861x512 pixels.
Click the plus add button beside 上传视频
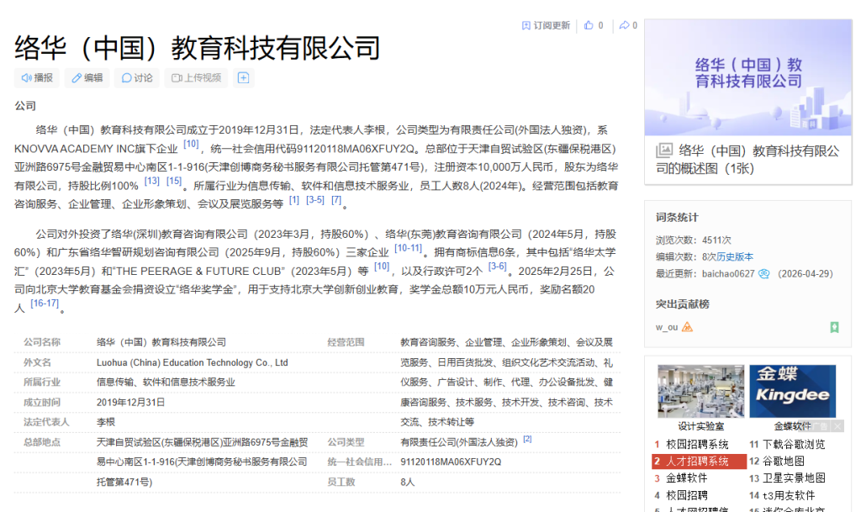[243, 78]
